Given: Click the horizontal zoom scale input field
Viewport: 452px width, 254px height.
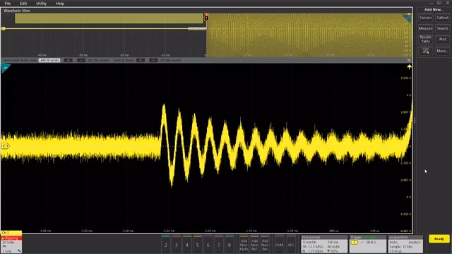Looking at the screenshot, I should (49, 61).
